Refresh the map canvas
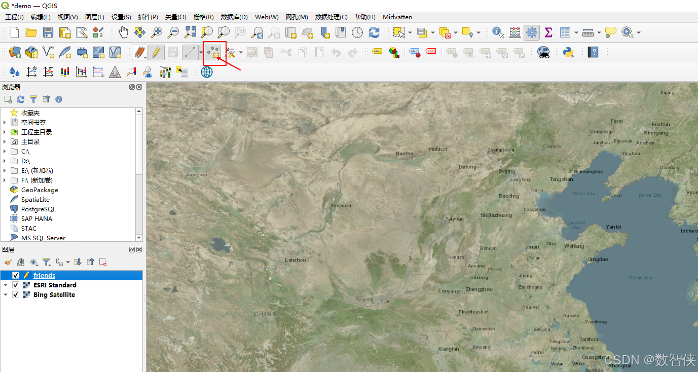This screenshot has height=372, width=698. [x=374, y=32]
